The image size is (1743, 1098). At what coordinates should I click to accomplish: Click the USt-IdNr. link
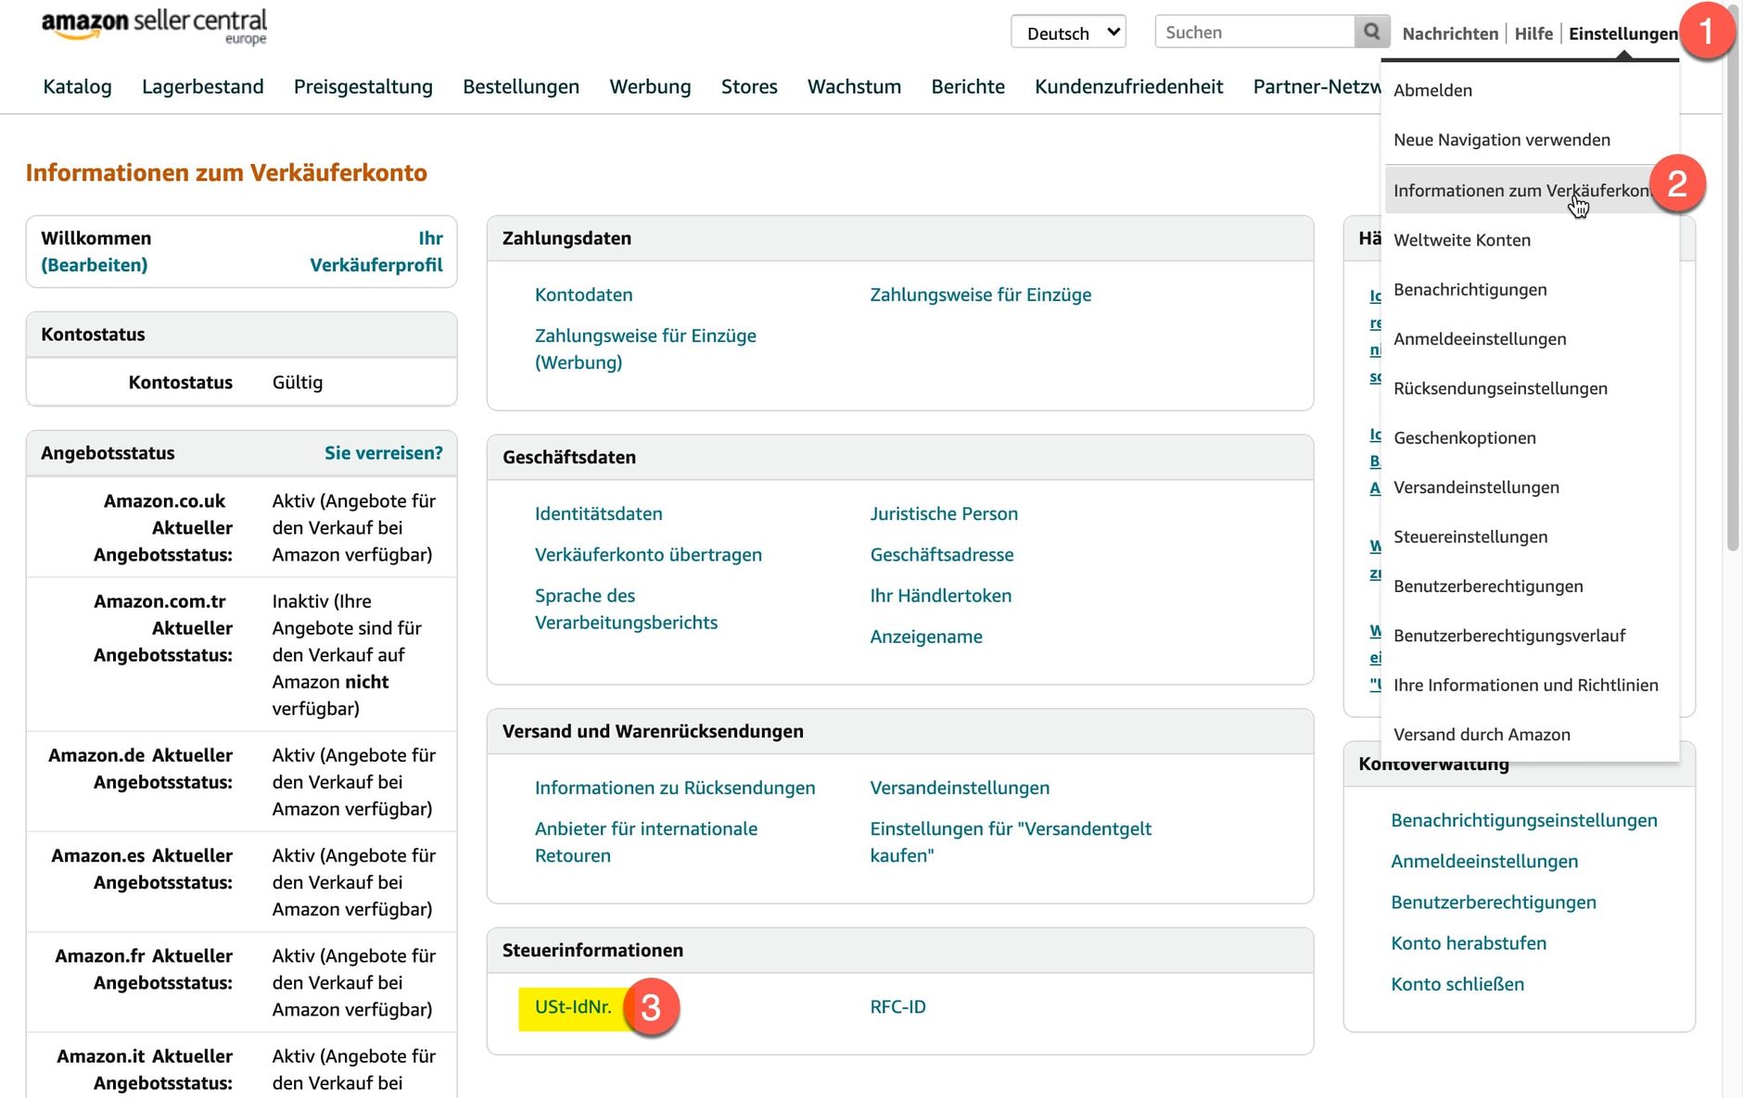pos(573,1006)
